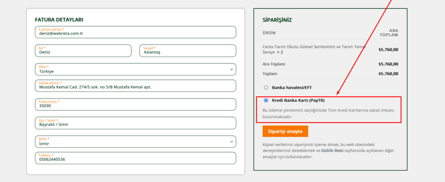The height and width of the screenshot is (182, 445).
Task: Select the İlçe / Semt input
Action: point(135,123)
